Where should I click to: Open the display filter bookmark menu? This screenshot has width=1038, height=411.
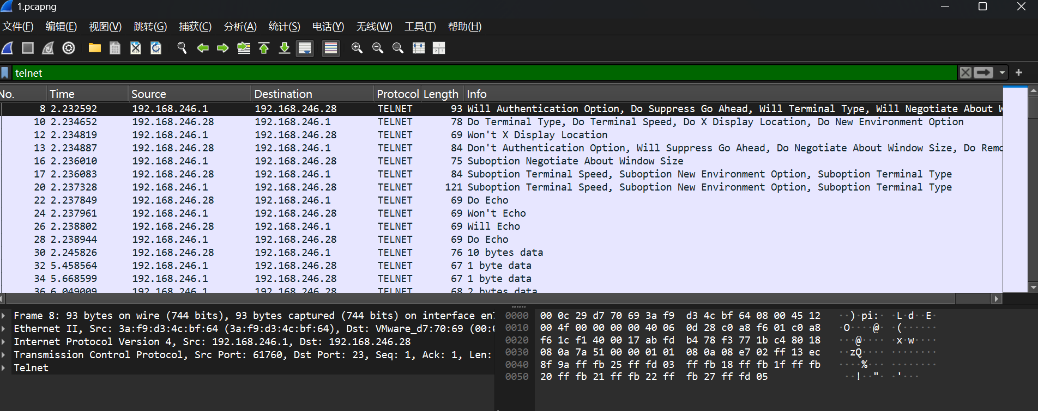5,73
